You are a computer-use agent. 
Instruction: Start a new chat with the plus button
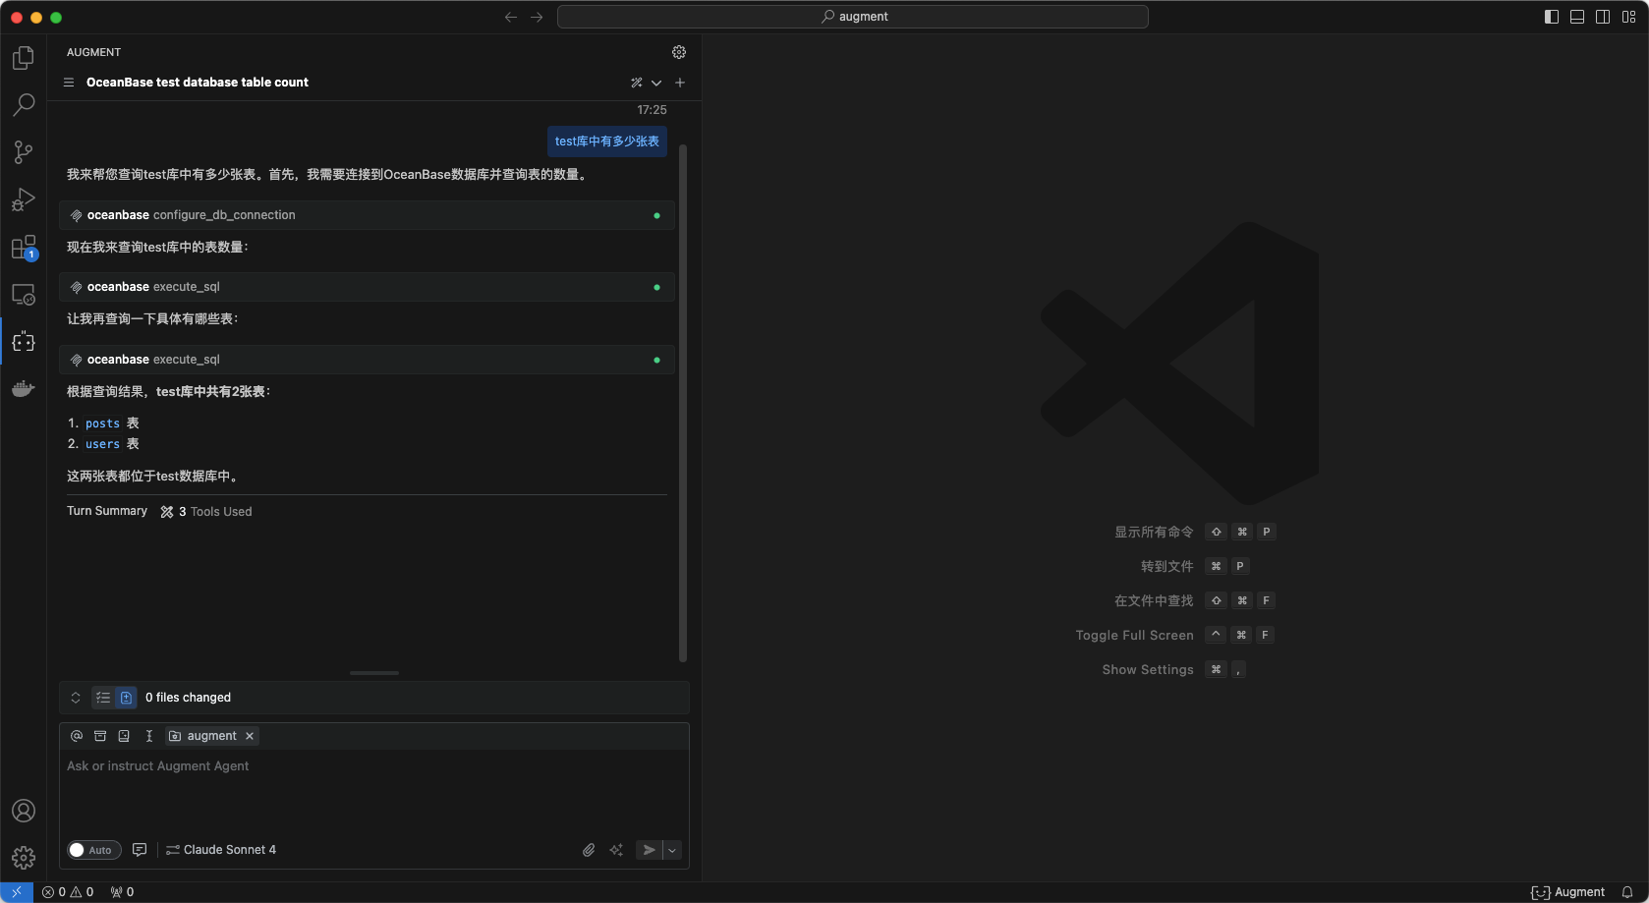point(680,83)
